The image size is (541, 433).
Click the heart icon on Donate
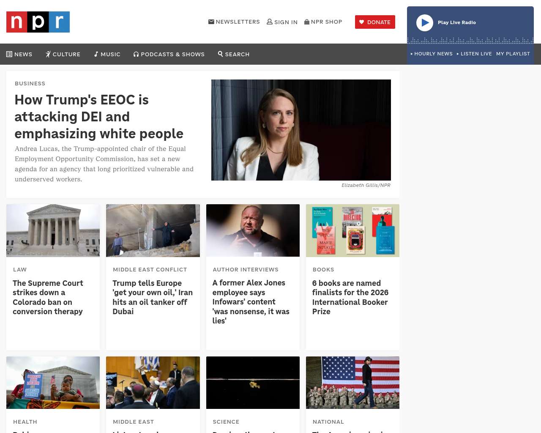pyautogui.click(x=361, y=22)
